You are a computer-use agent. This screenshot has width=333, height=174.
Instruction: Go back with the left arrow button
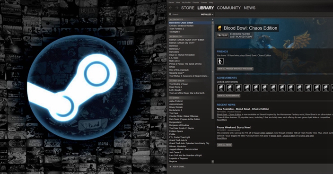pos(170,8)
